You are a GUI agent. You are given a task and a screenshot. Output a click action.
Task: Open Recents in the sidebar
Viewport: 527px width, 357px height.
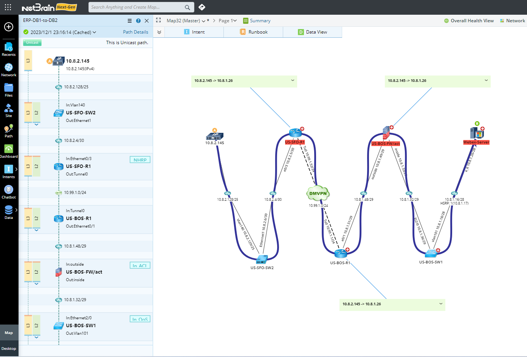[x=9, y=49]
